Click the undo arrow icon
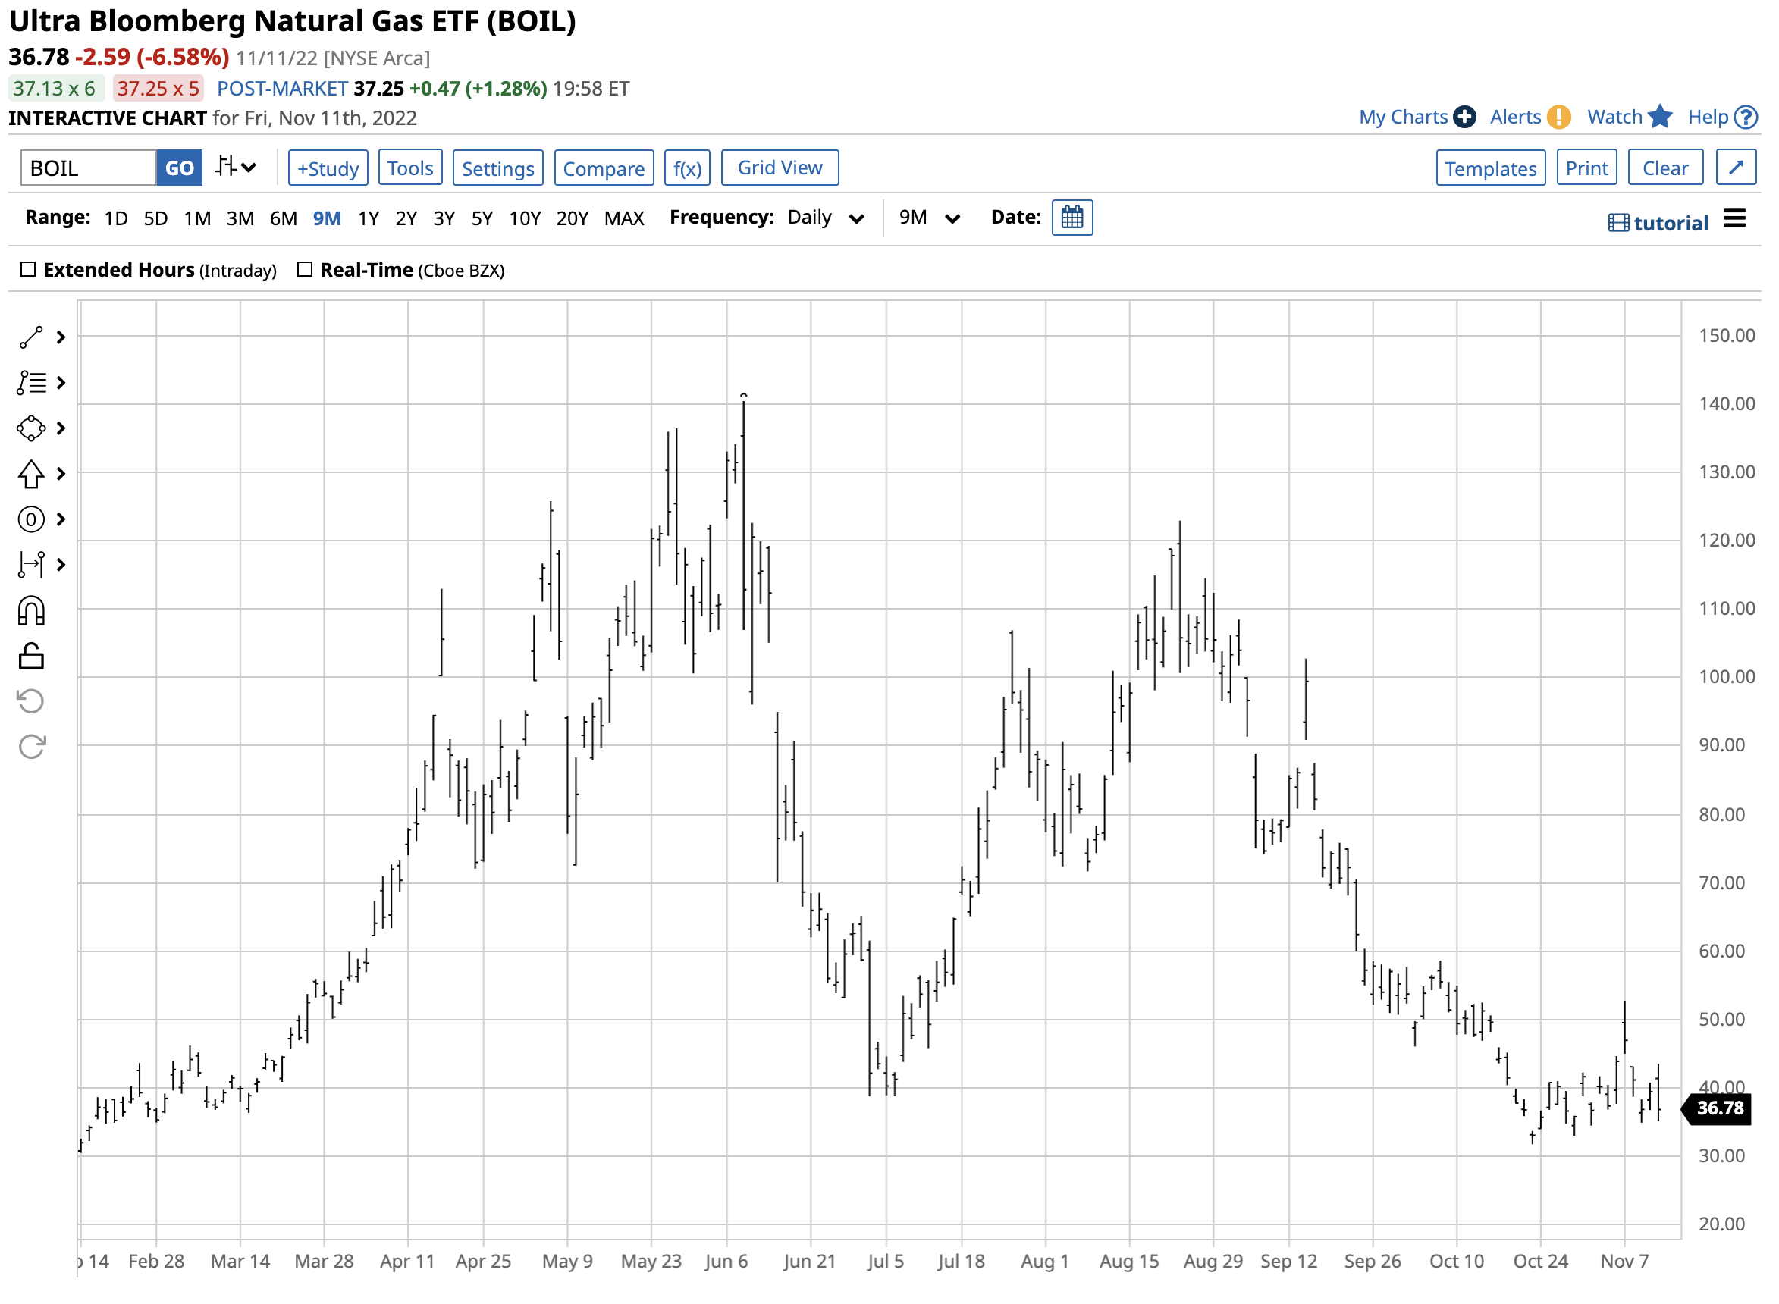 pos(31,702)
